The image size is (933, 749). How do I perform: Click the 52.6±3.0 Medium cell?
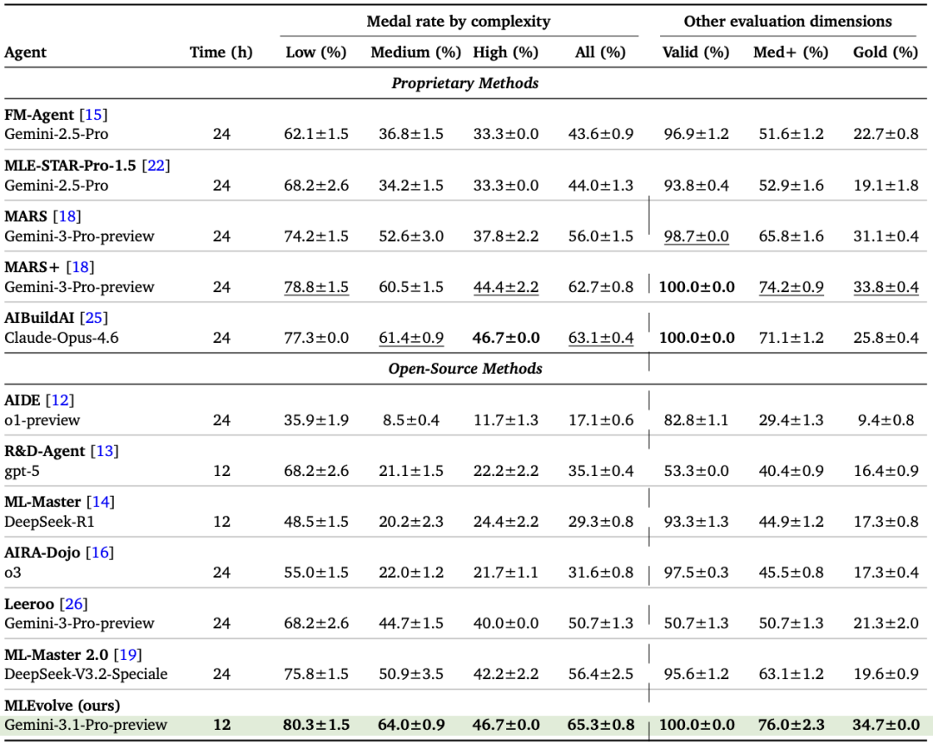(411, 236)
